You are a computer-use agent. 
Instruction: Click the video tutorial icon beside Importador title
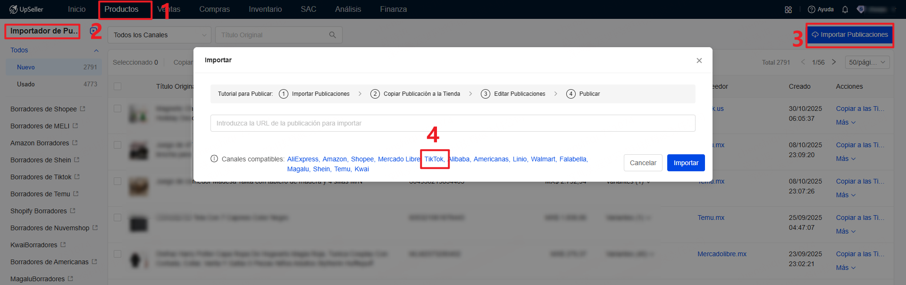tap(93, 31)
